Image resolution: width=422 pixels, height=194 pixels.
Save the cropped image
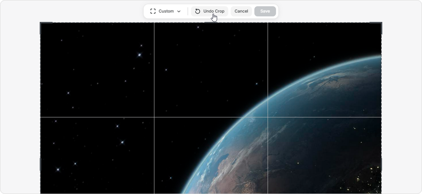[x=265, y=11]
